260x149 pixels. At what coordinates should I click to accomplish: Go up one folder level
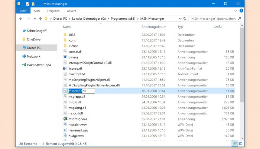[40, 19]
